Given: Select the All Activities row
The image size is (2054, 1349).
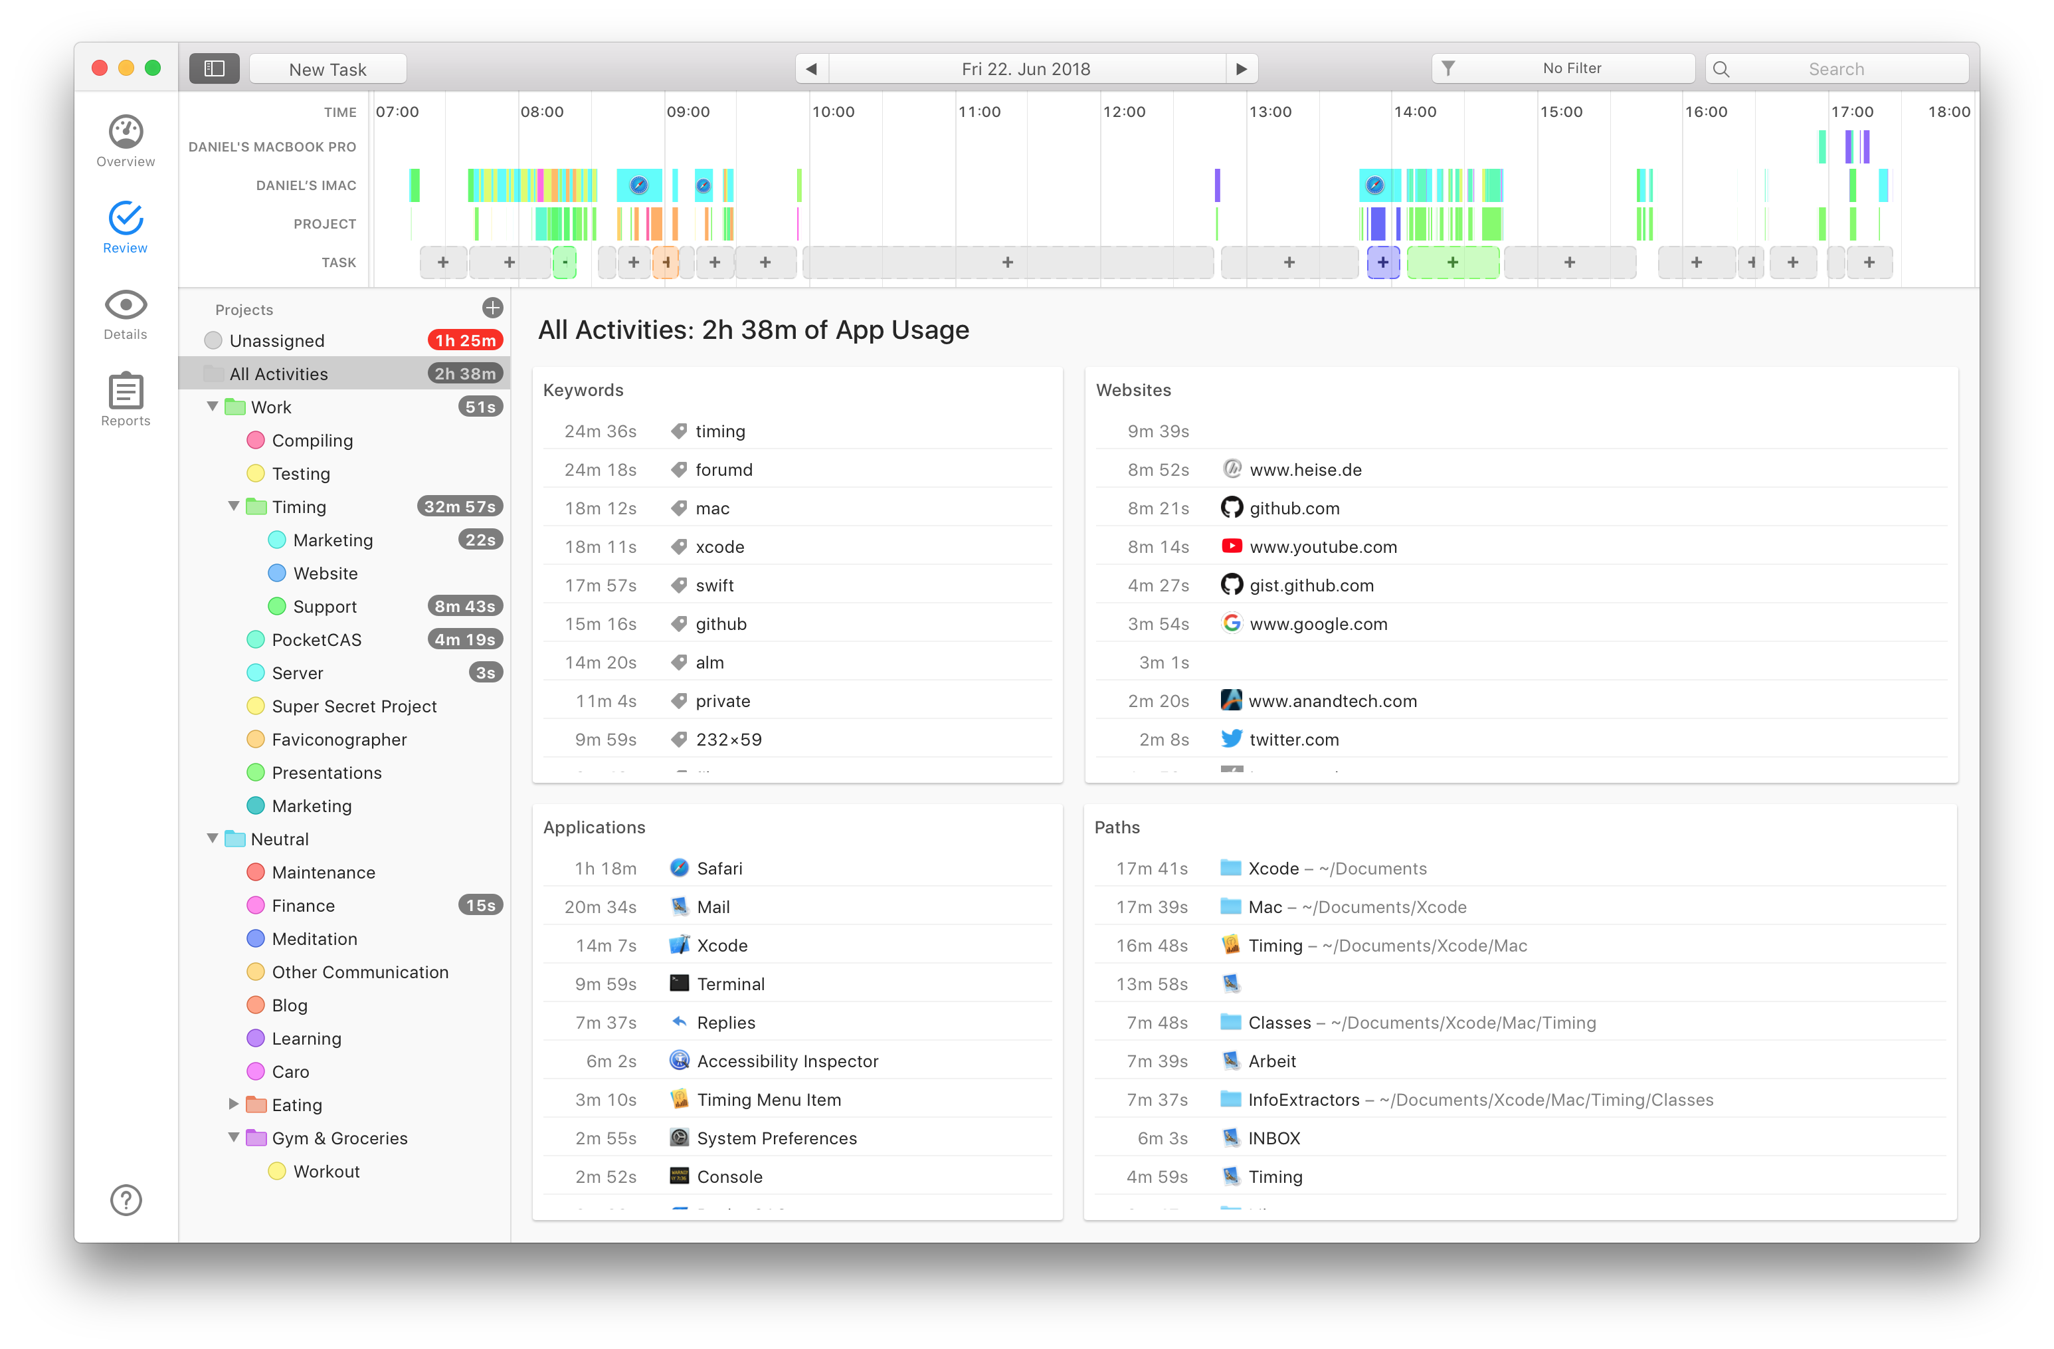Looking at the screenshot, I should pyautogui.click(x=344, y=373).
